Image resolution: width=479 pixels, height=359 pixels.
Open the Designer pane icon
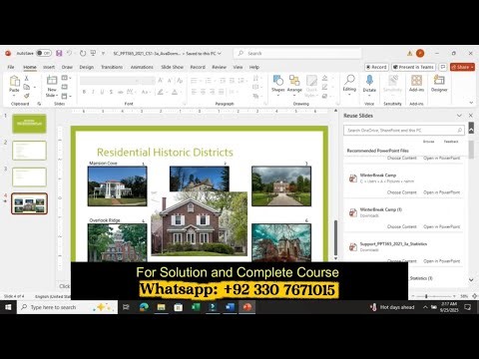(439, 80)
